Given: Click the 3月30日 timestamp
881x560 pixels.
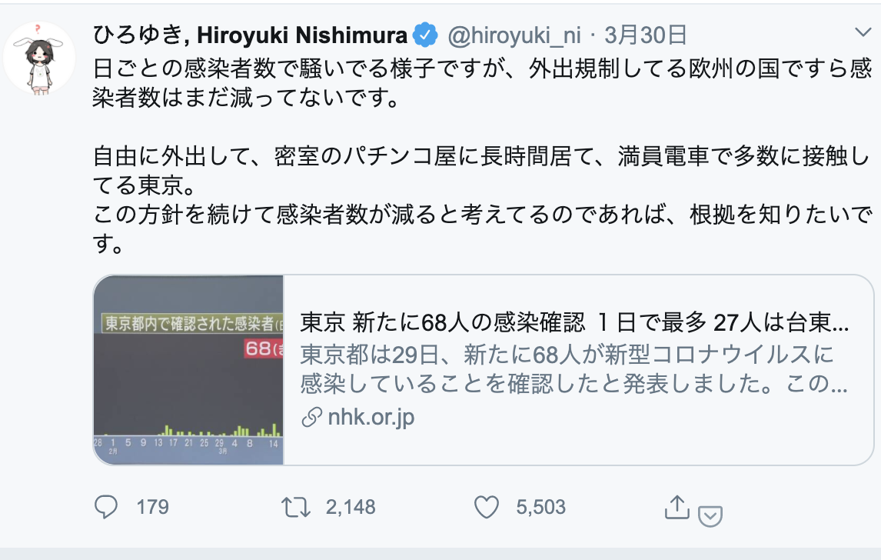Looking at the screenshot, I should (646, 35).
